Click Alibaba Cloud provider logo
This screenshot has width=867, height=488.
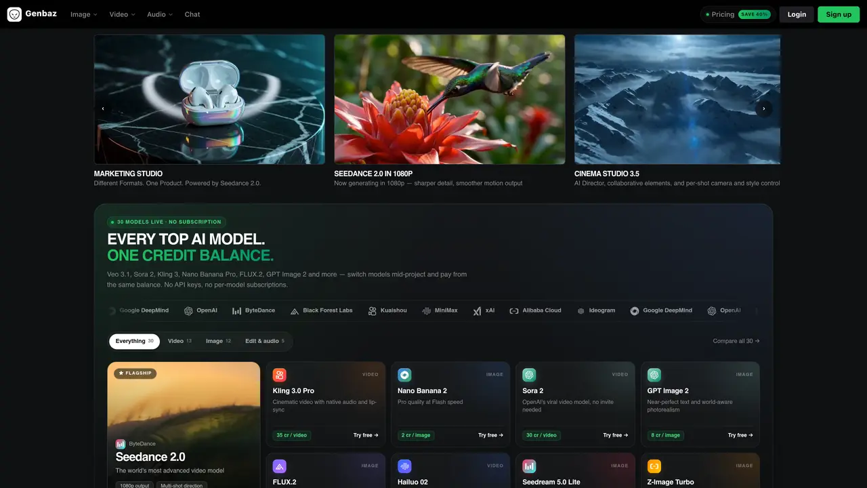(535, 310)
